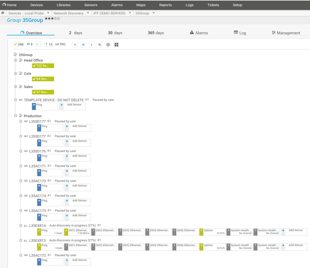Open the Ping sensor of L35EXR14

point(50,232)
